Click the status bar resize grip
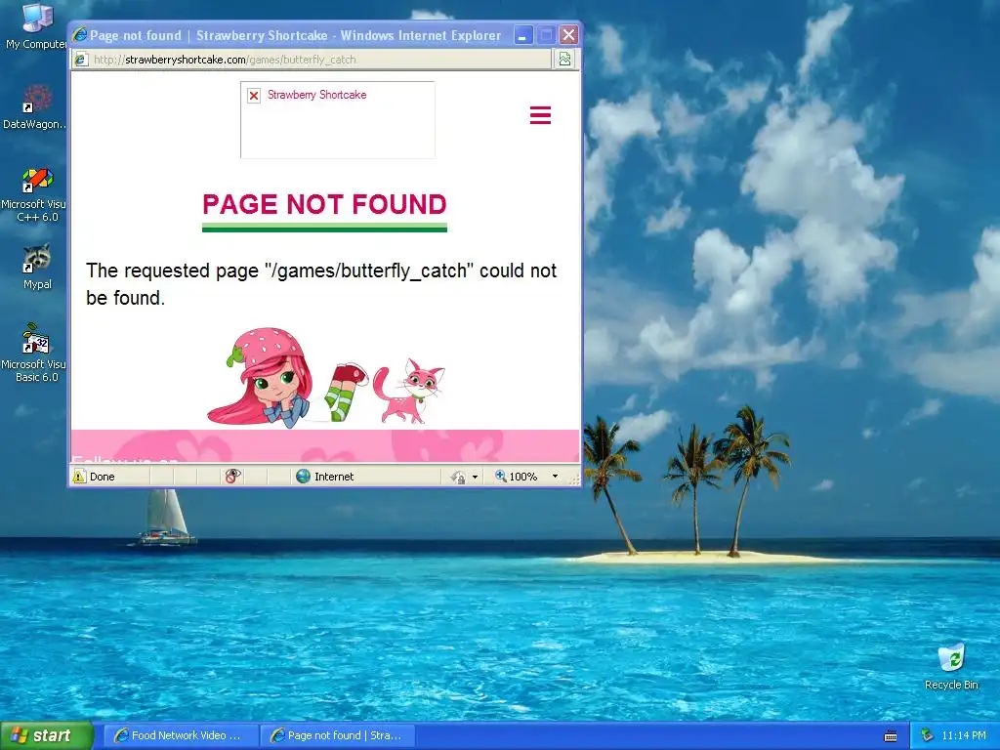The image size is (1000, 750). (x=574, y=479)
